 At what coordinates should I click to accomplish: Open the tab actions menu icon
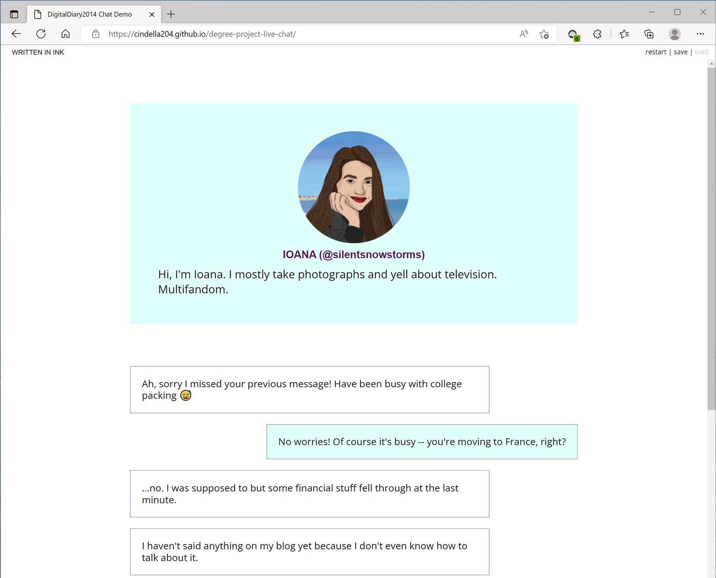pos(14,14)
